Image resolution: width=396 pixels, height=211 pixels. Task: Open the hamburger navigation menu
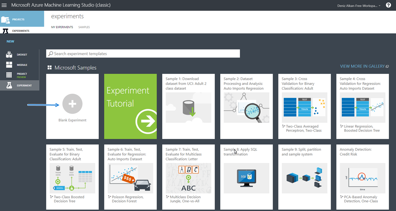4,5
